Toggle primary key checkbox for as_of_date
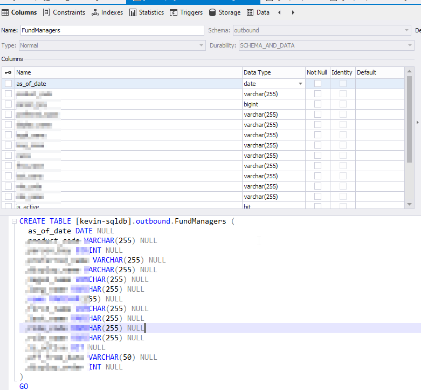Image resolution: width=421 pixels, height=390 pixels. 8,83
